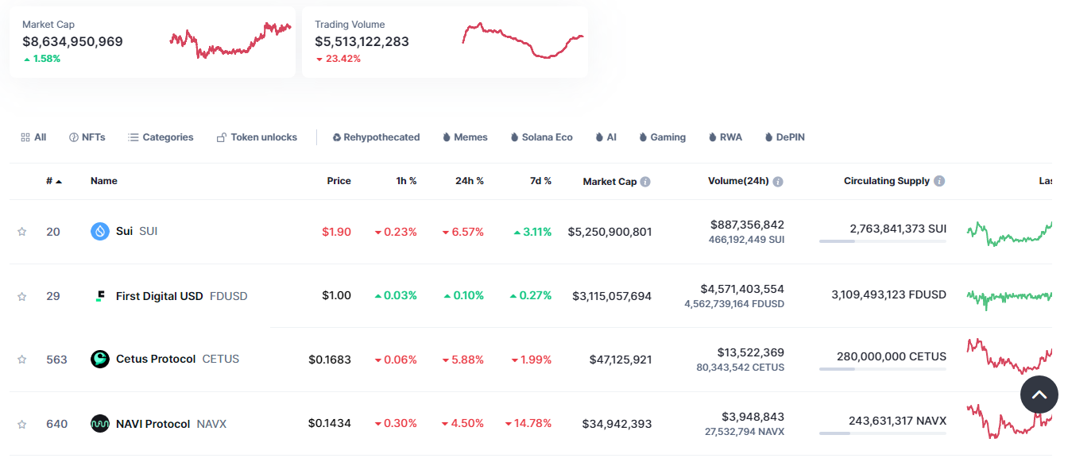
Task: Filter by RWA category
Action: pyautogui.click(x=725, y=137)
